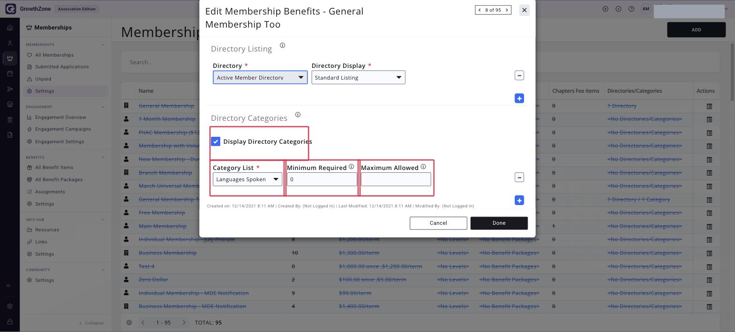Screen dimensions: 735x332
Task: Open the Events calendar icon in left rail
Action: coord(10,74)
